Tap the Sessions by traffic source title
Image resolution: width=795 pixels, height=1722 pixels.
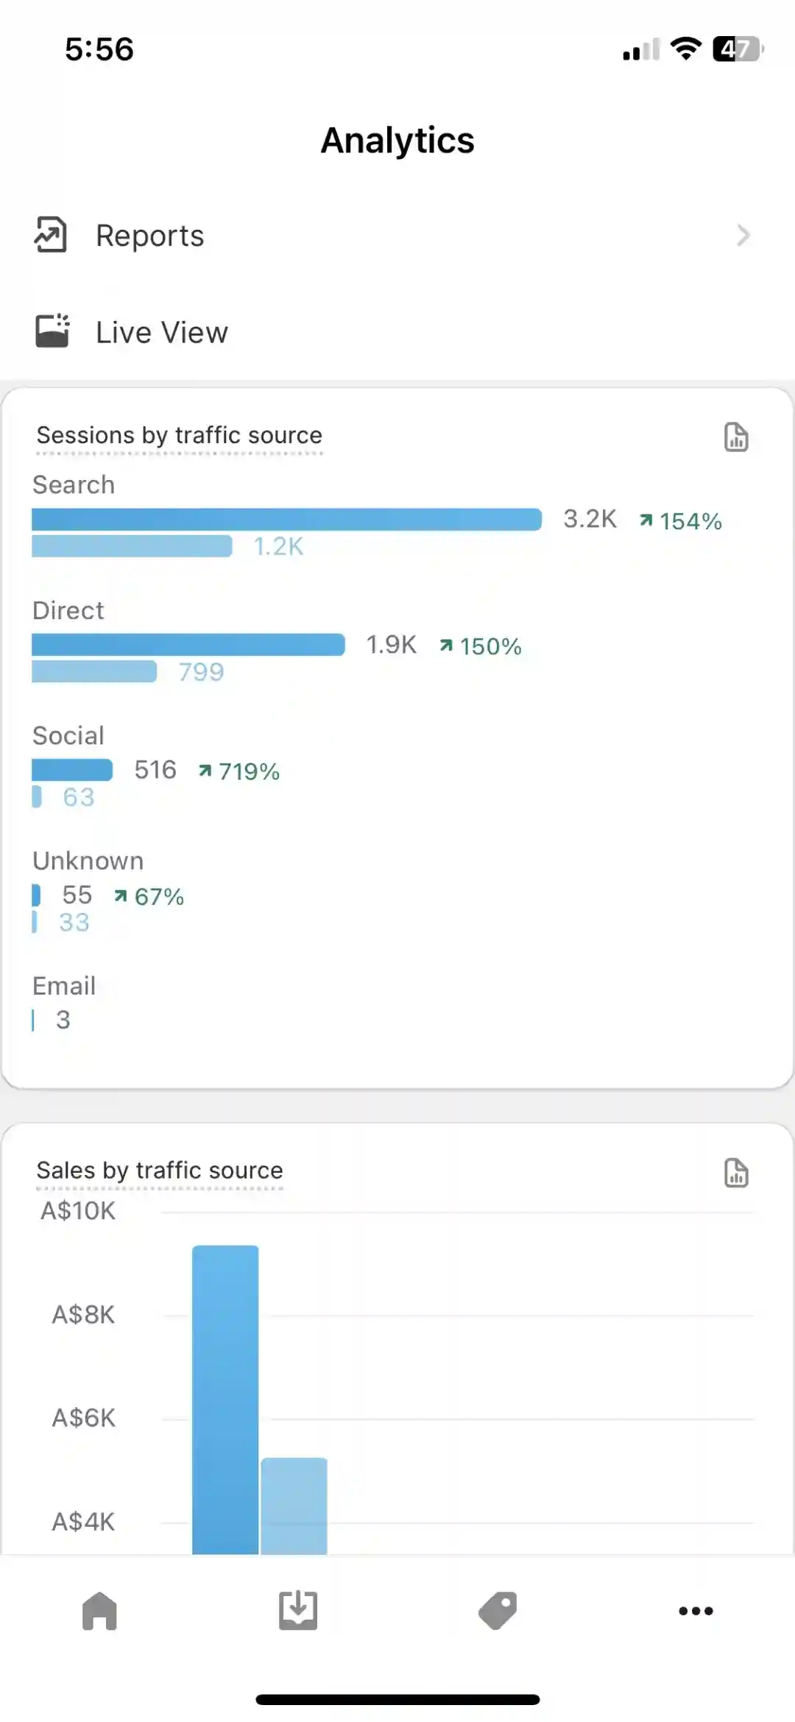[180, 435]
